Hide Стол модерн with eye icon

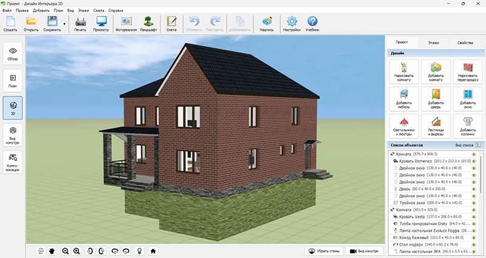click(474, 245)
